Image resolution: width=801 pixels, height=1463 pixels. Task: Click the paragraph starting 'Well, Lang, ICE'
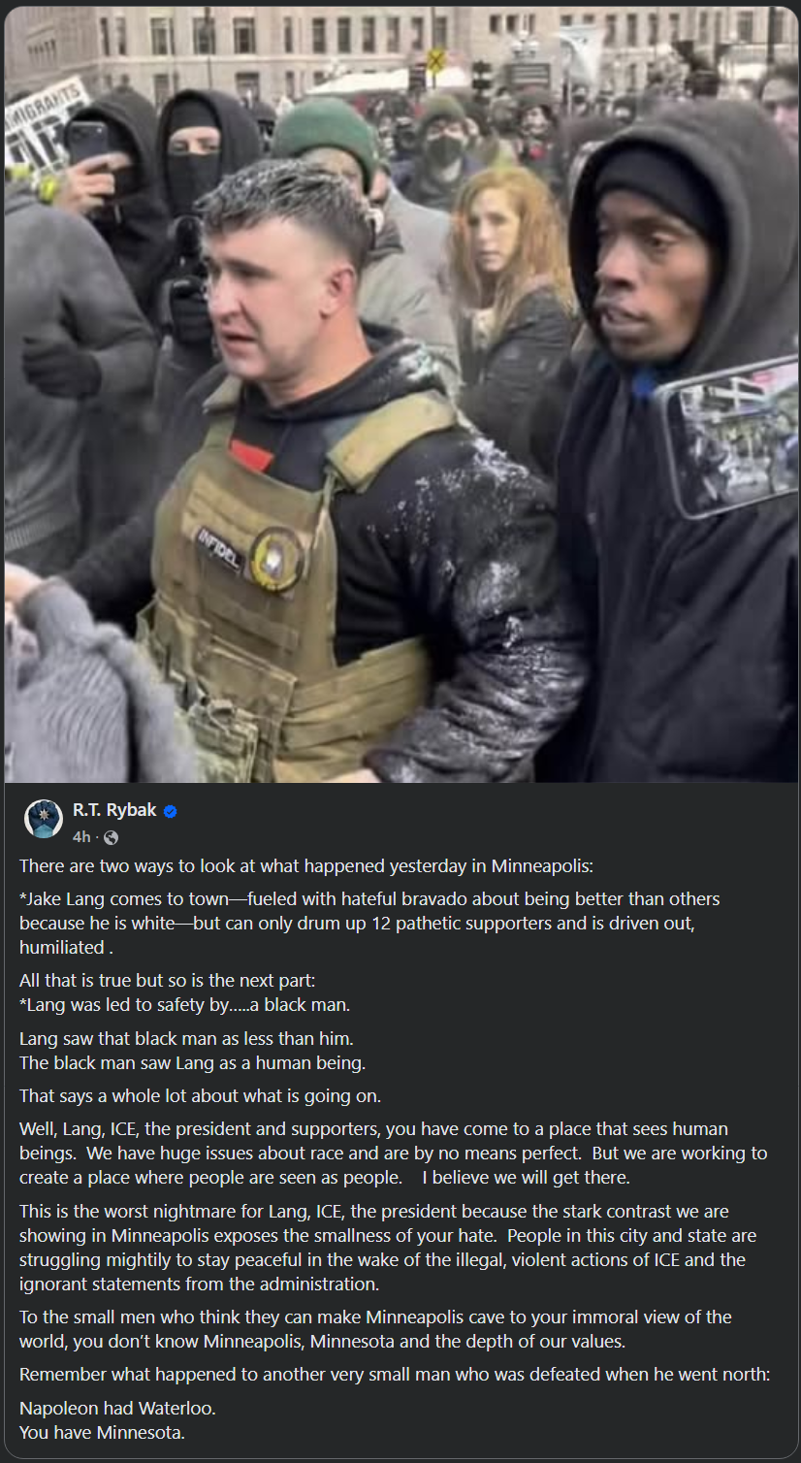pyautogui.click(x=393, y=1154)
